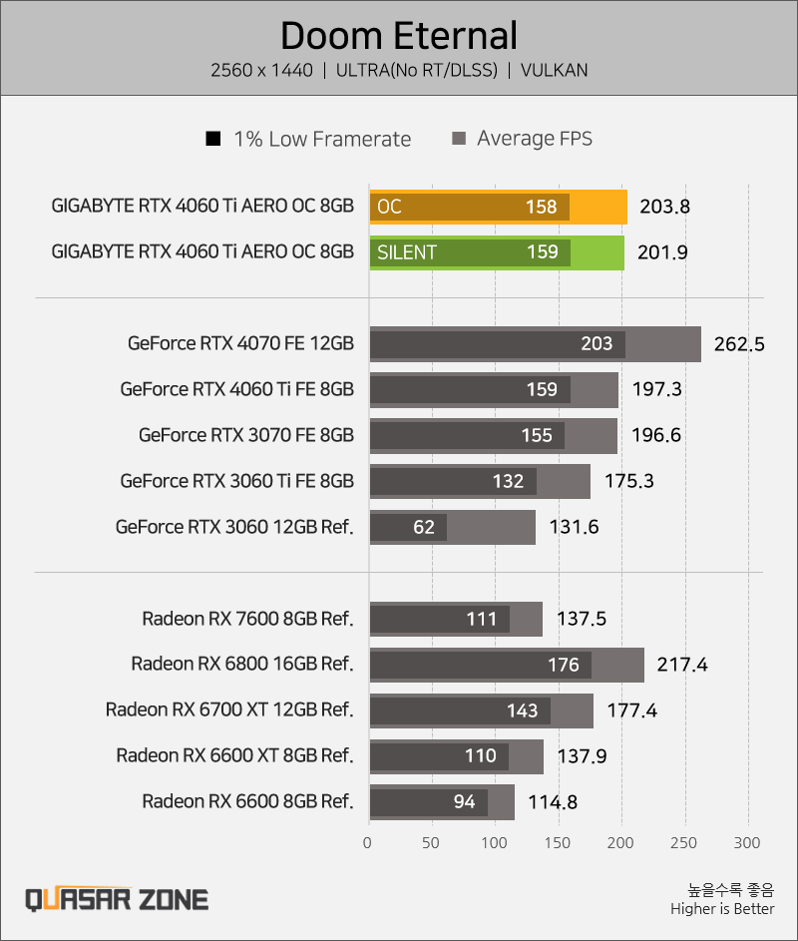Click the Quasar Zone logo
798x941 pixels.
117,899
